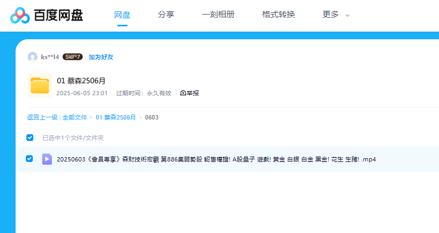Open 01 蔡森2506月 breadcrumb link
Viewport: 439px width, 233px height.
(116, 117)
